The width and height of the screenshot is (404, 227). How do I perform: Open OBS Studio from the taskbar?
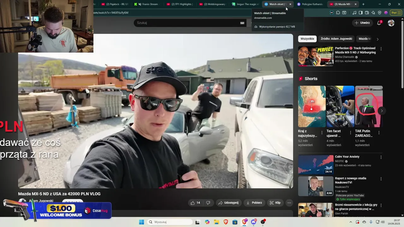[263, 222]
